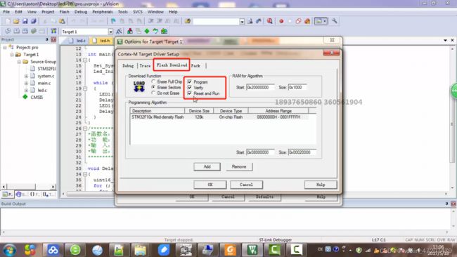Open the blue Baidu cloud taskbar icon
Screen dimensions: 457x257
pyautogui.click(x=53, y=250)
